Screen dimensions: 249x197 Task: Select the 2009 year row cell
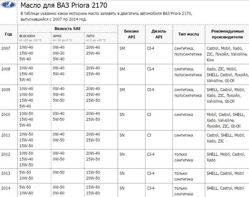(x=6, y=90)
